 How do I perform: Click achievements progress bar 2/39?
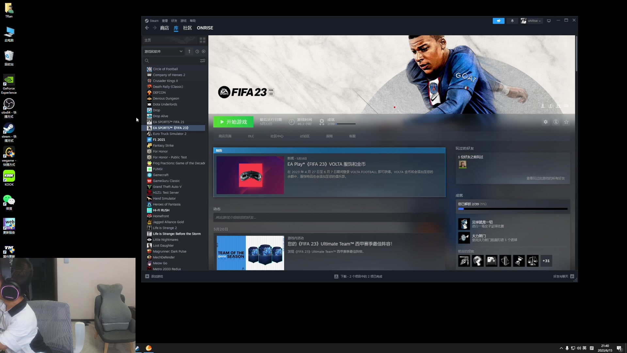click(x=513, y=209)
